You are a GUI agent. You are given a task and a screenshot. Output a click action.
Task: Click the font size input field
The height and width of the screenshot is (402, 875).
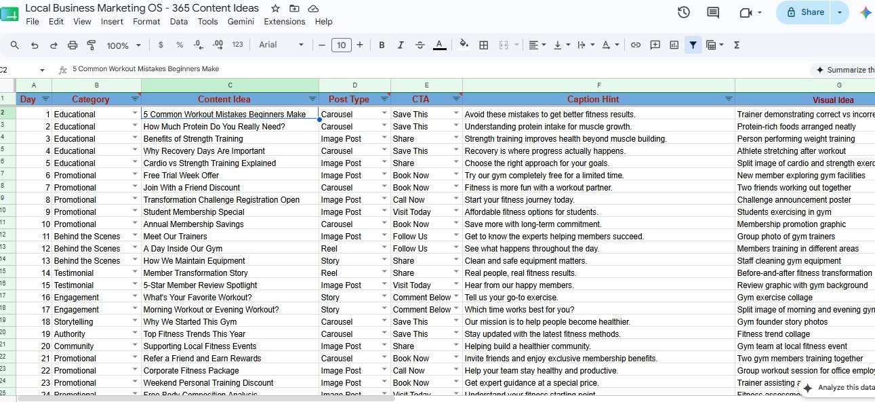pyautogui.click(x=341, y=45)
